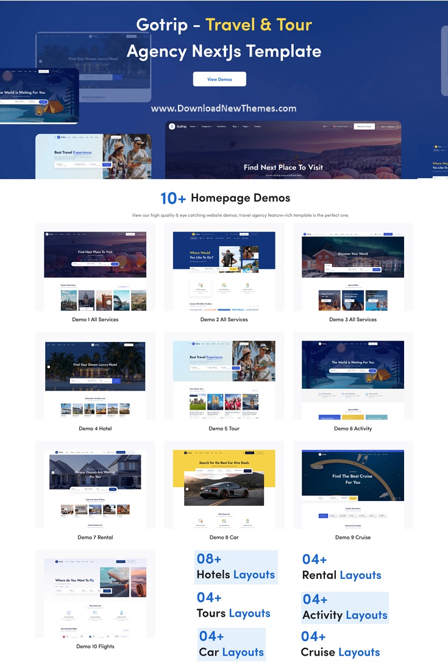Click 'Demo 8 Car' caption
The image size is (448, 671).
click(224, 538)
